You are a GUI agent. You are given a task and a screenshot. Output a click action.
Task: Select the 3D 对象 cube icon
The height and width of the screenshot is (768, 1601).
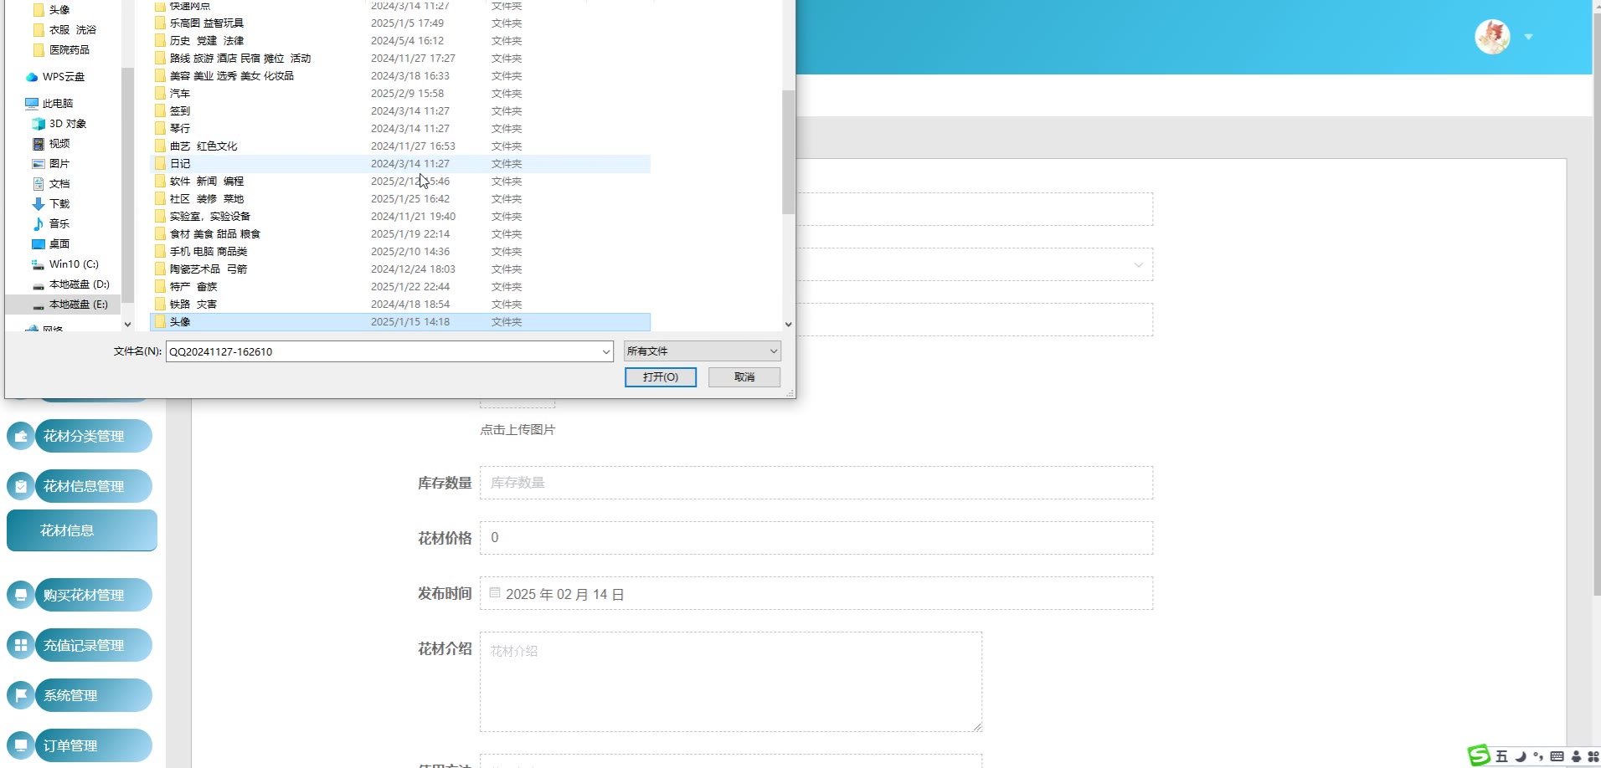39,124
